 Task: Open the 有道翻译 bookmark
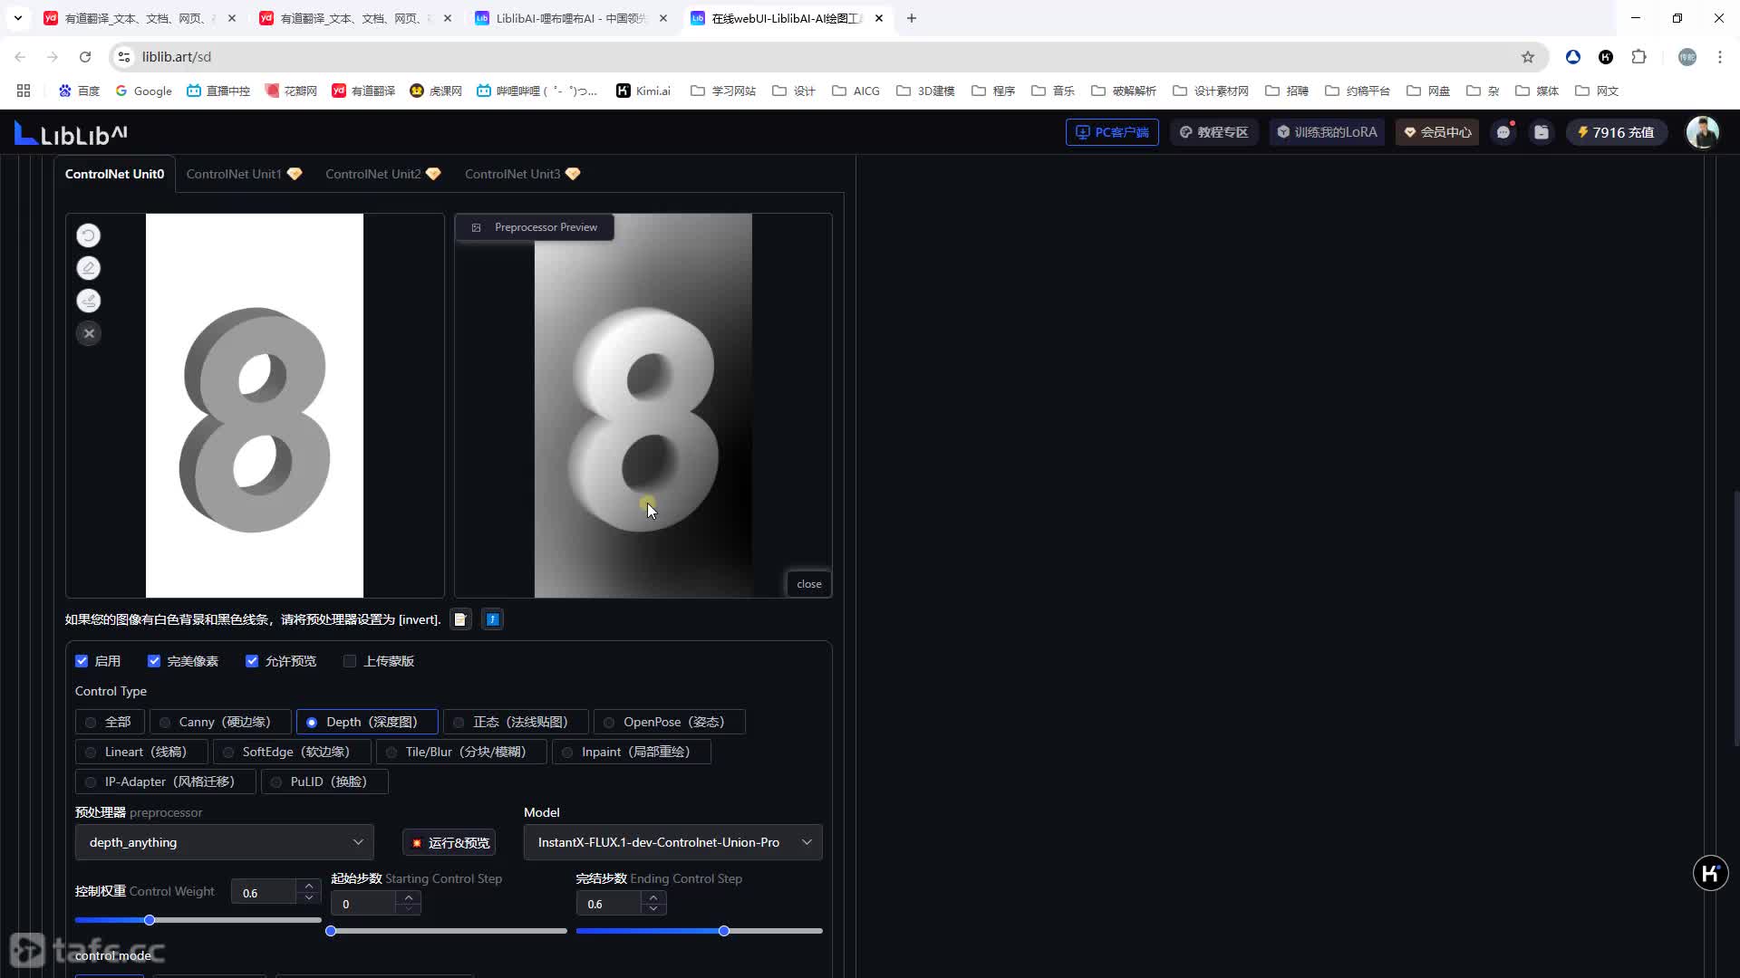[x=362, y=91]
